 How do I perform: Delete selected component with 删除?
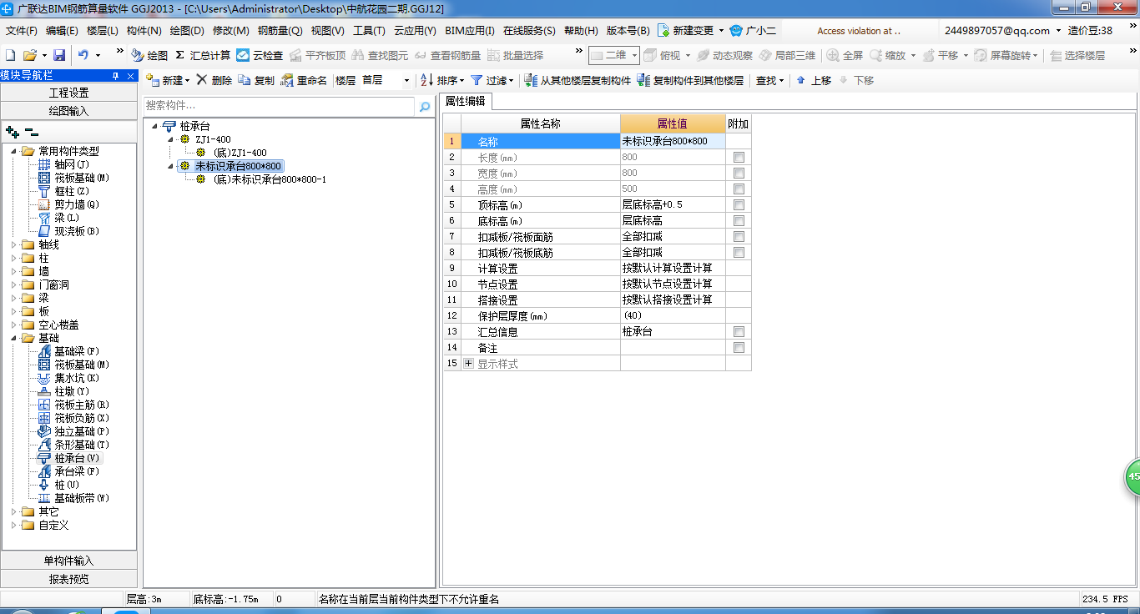point(214,80)
